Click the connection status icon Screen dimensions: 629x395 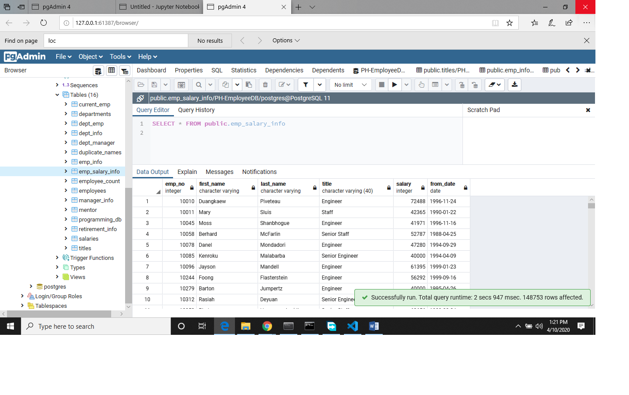[140, 98]
